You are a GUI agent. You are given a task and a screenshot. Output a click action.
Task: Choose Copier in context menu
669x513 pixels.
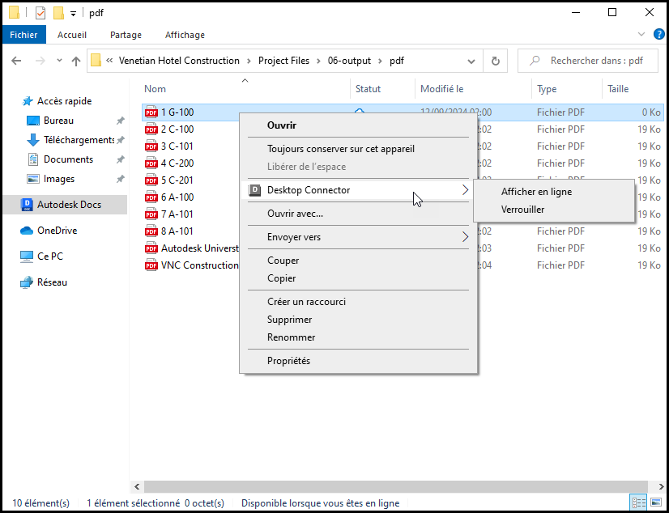click(358, 278)
